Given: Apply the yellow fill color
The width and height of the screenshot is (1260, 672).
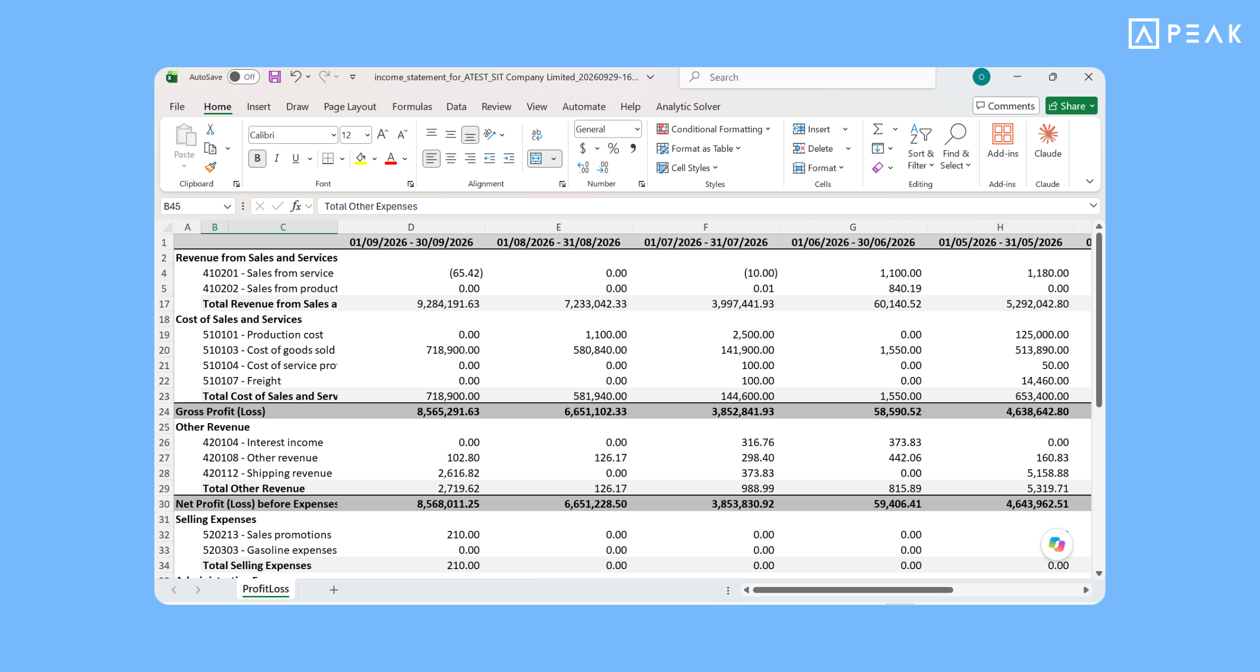Looking at the screenshot, I should (361, 159).
